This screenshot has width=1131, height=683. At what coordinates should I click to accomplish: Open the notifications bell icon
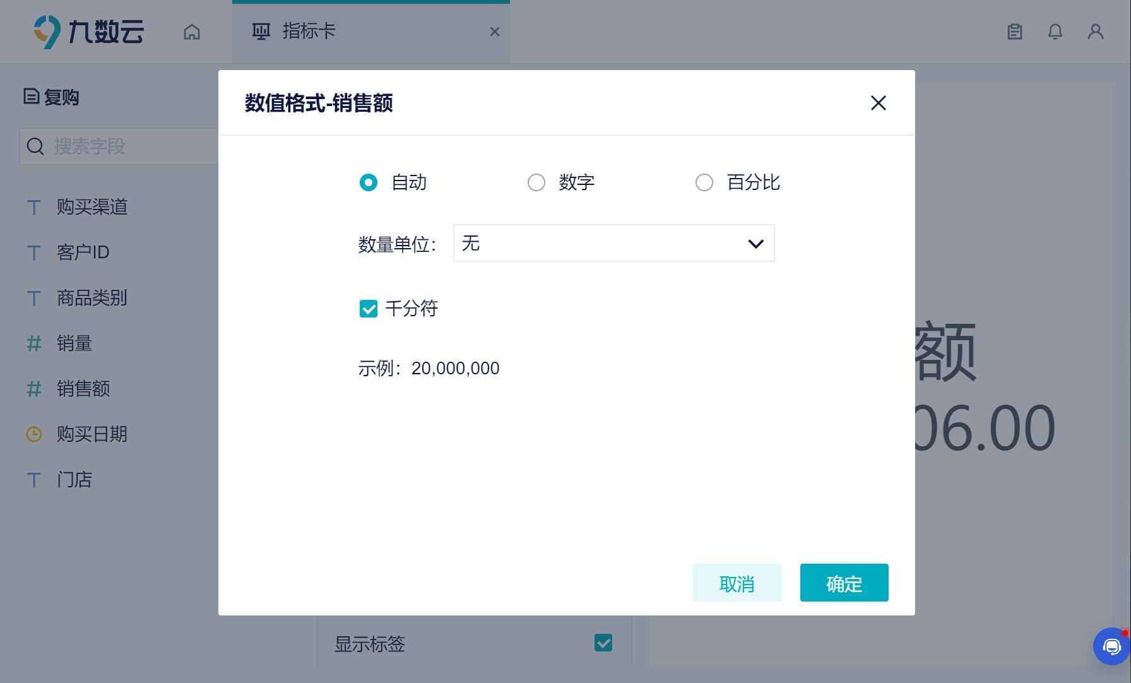tap(1055, 32)
